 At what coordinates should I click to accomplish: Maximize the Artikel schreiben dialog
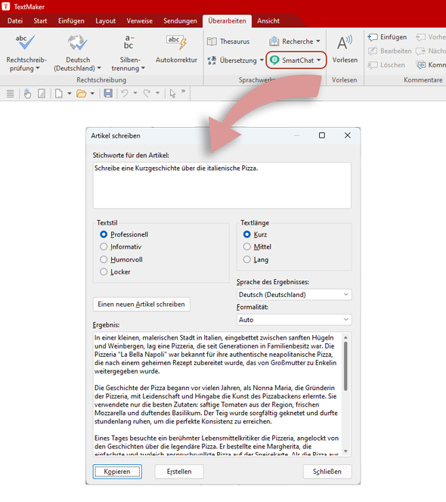click(x=322, y=136)
